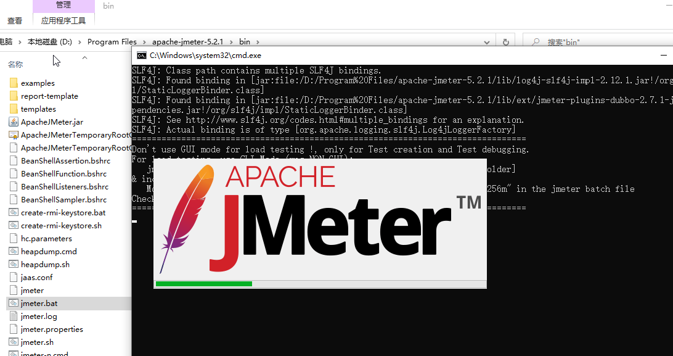Image resolution: width=673 pixels, height=356 pixels.
Task: Select the BeanShellSampler.bshrc file name
Action: coord(63,199)
